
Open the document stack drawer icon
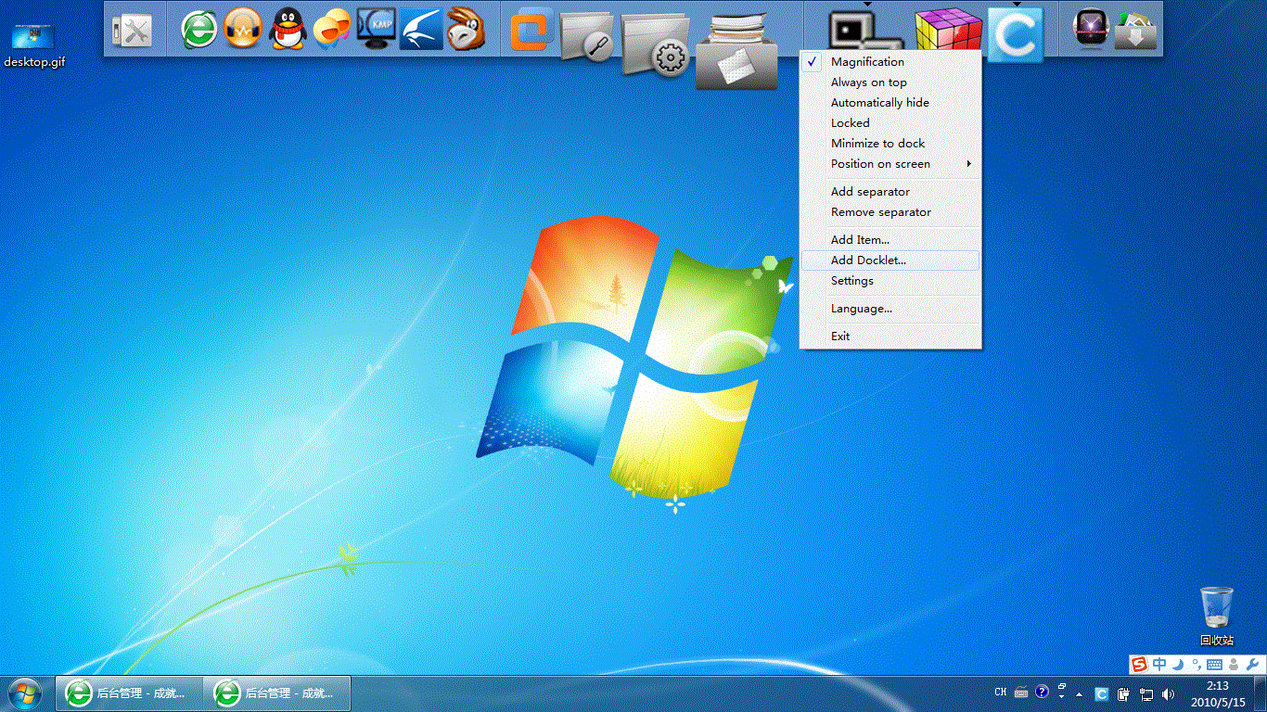click(736, 51)
